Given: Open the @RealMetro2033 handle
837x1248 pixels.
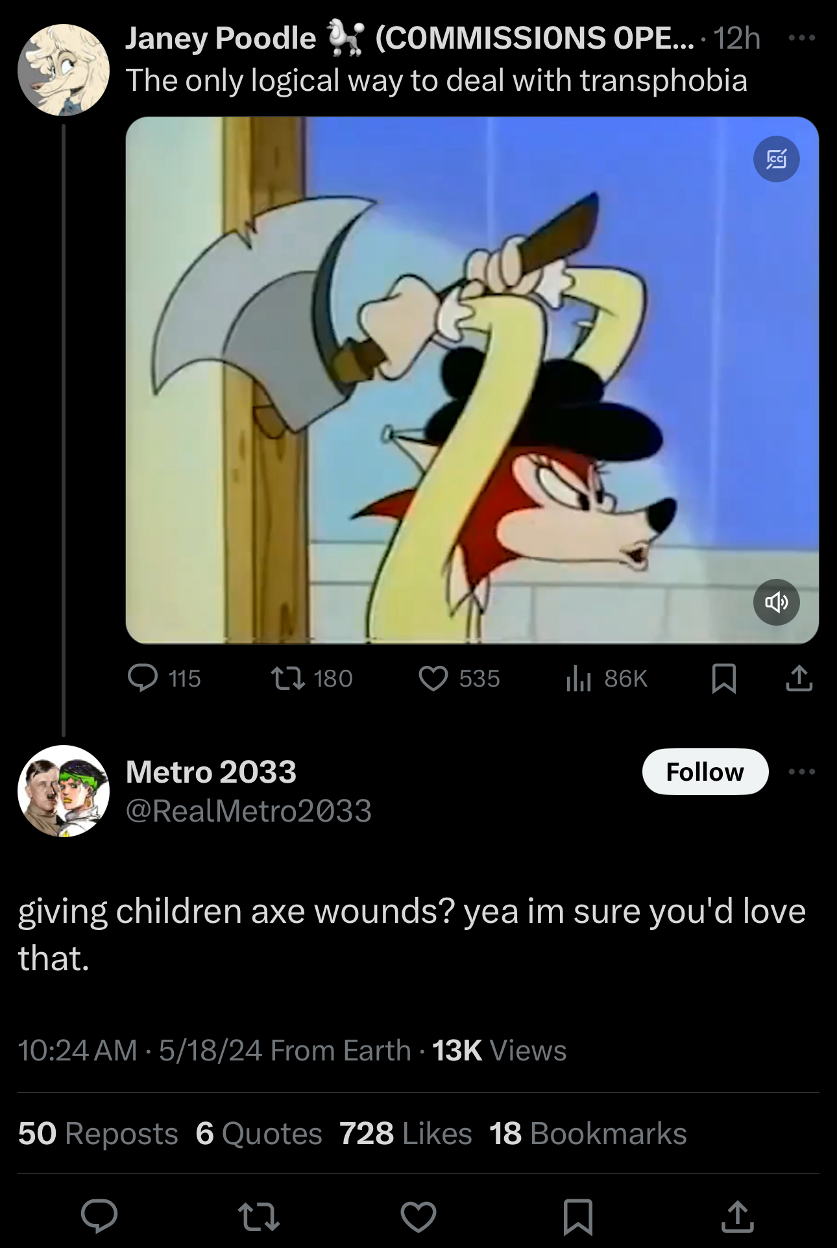Looking at the screenshot, I should click(x=249, y=811).
